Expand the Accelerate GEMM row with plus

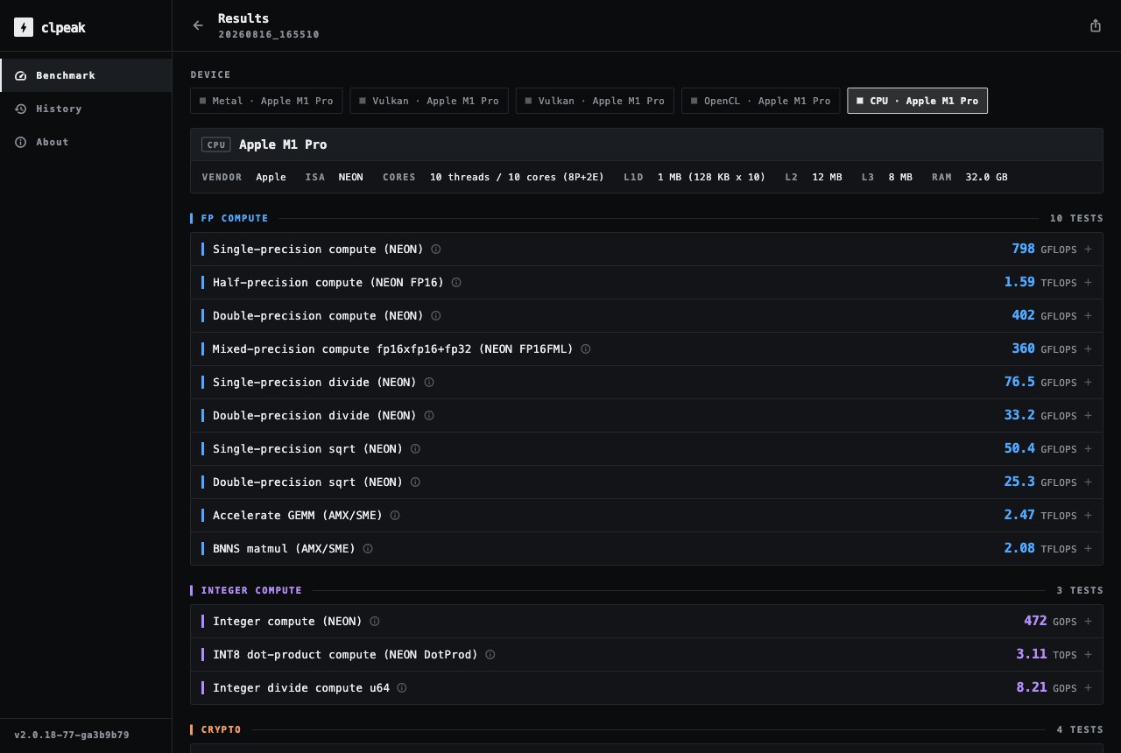click(1089, 516)
